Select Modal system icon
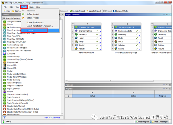Viewport: 173px width, 125px height. 5,71
